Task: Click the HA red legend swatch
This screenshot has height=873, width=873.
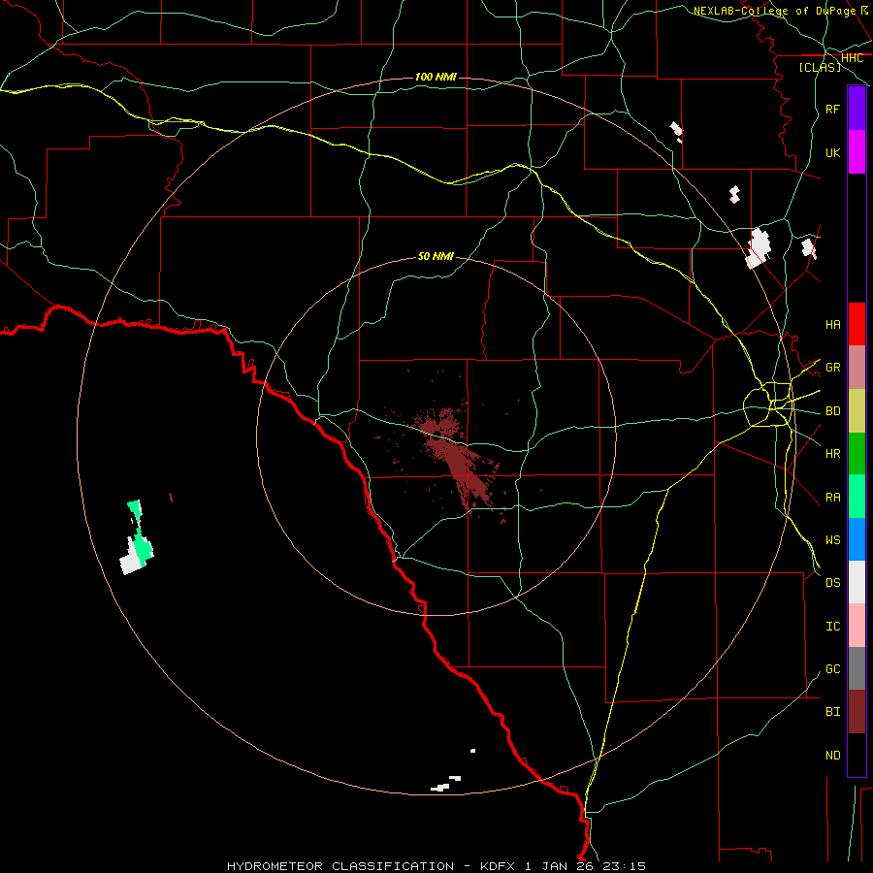Action: [x=857, y=324]
